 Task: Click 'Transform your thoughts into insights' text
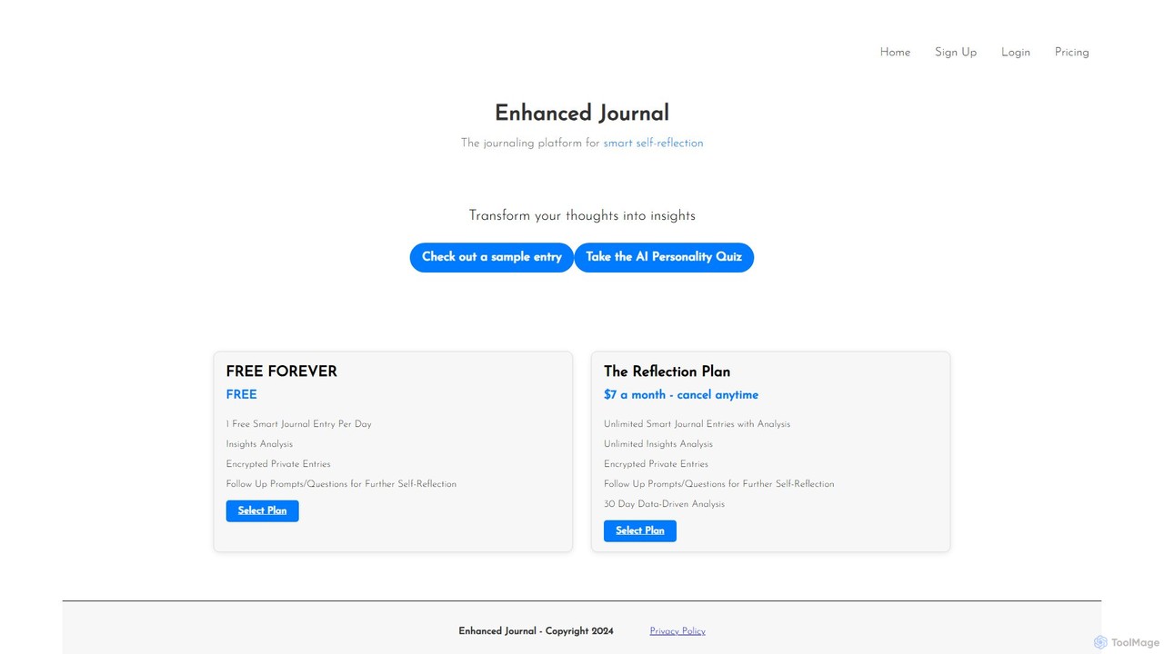click(582, 215)
